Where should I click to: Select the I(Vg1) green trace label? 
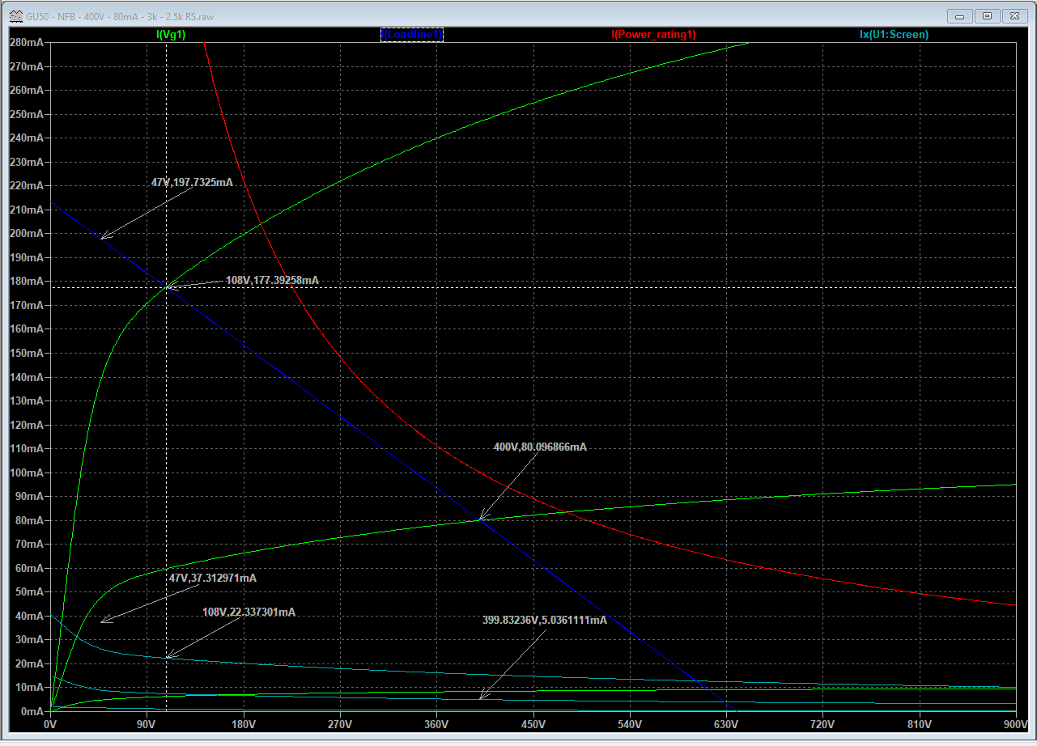[x=171, y=35]
